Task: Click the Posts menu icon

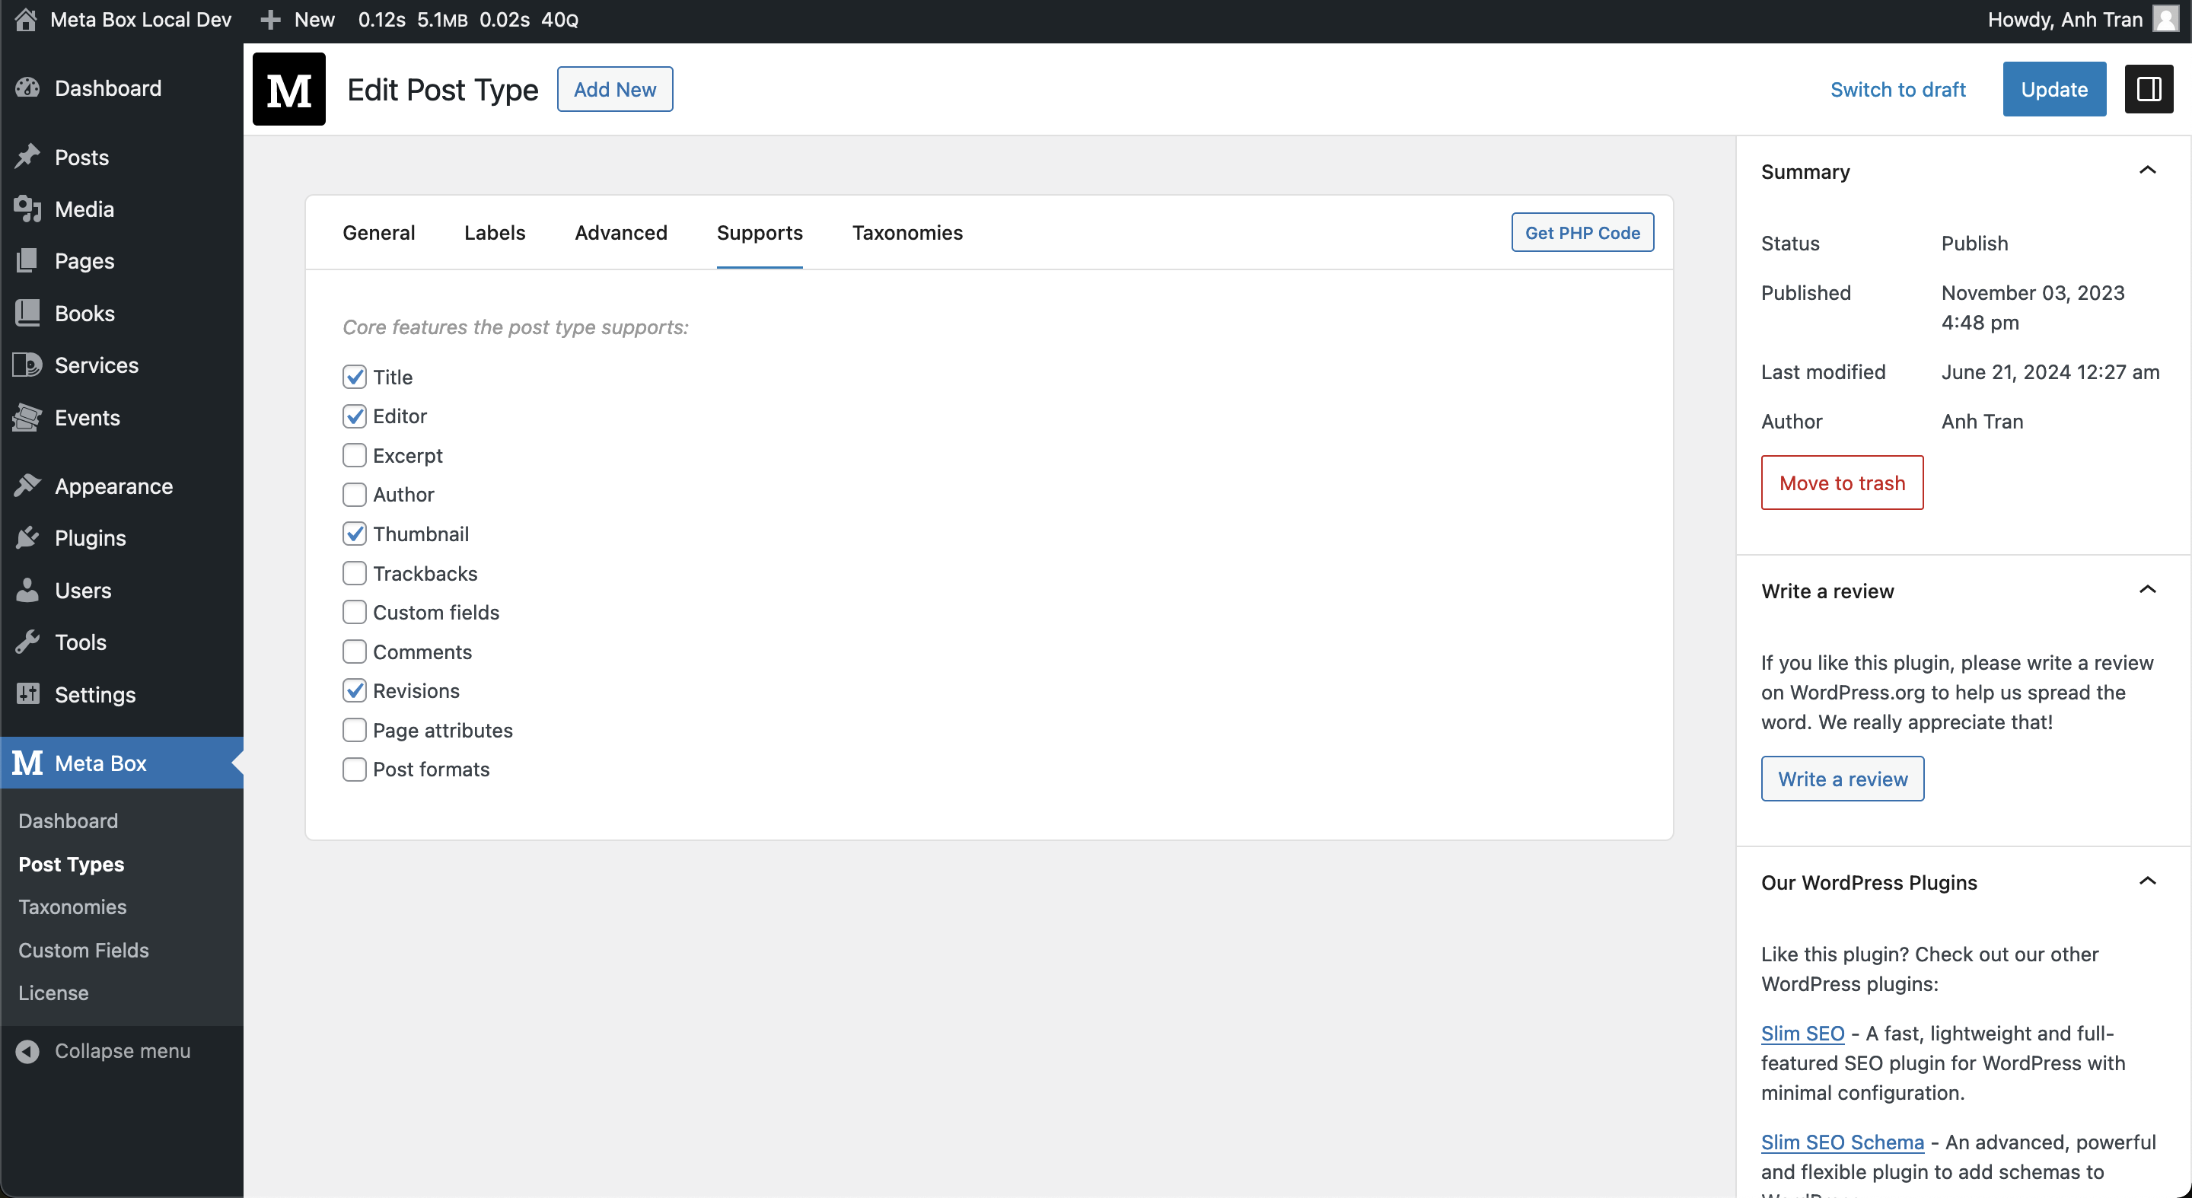Action: [x=28, y=156]
